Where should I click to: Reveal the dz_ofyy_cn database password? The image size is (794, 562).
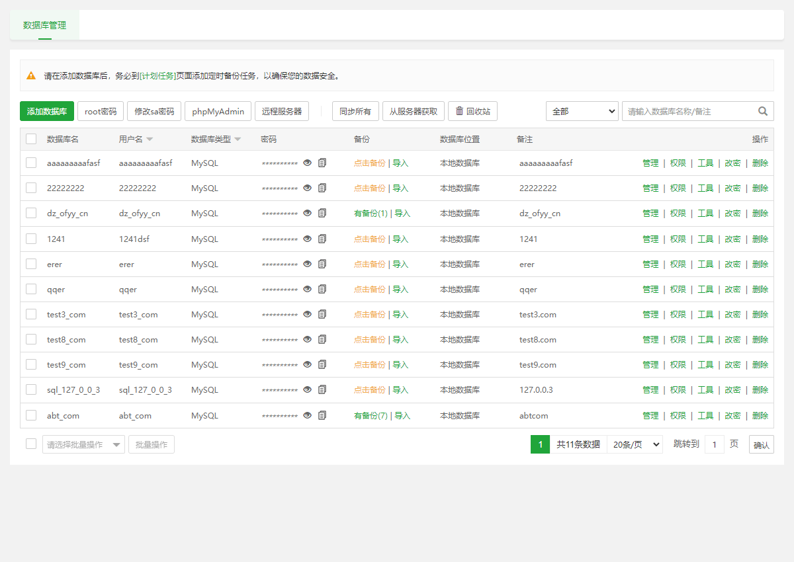(x=307, y=213)
